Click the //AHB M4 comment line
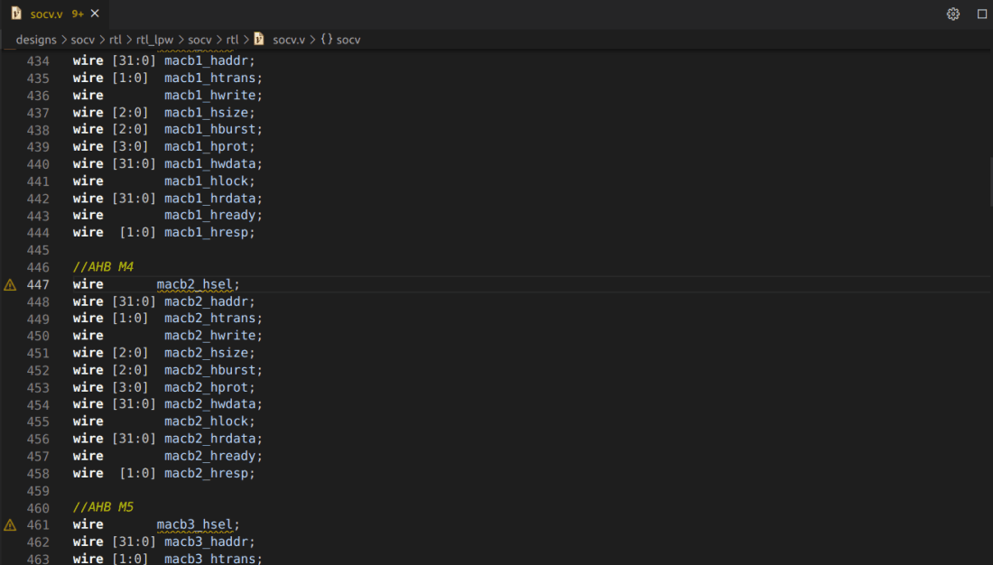The width and height of the screenshot is (993, 565). [103, 267]
